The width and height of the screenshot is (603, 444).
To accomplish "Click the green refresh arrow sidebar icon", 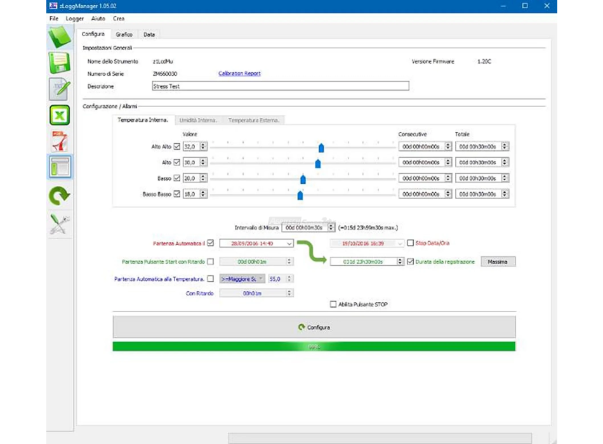I will pos(60,197).
